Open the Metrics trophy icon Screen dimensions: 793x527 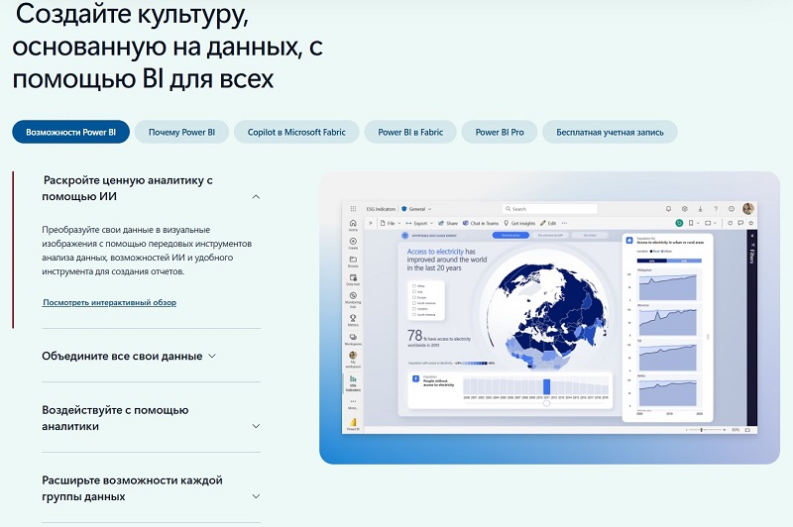pyautogui.click(x=353, y=320)
